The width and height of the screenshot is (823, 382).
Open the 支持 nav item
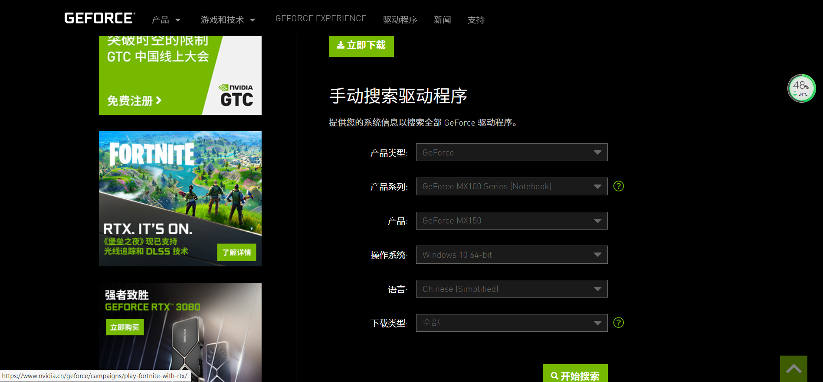(476, 20)
